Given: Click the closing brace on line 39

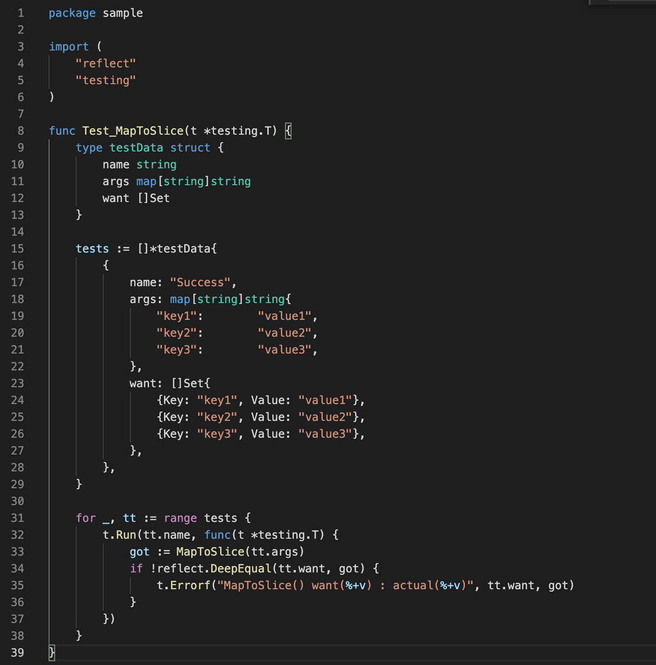Looking at the screenshot, I should click(x=52, y=652).
